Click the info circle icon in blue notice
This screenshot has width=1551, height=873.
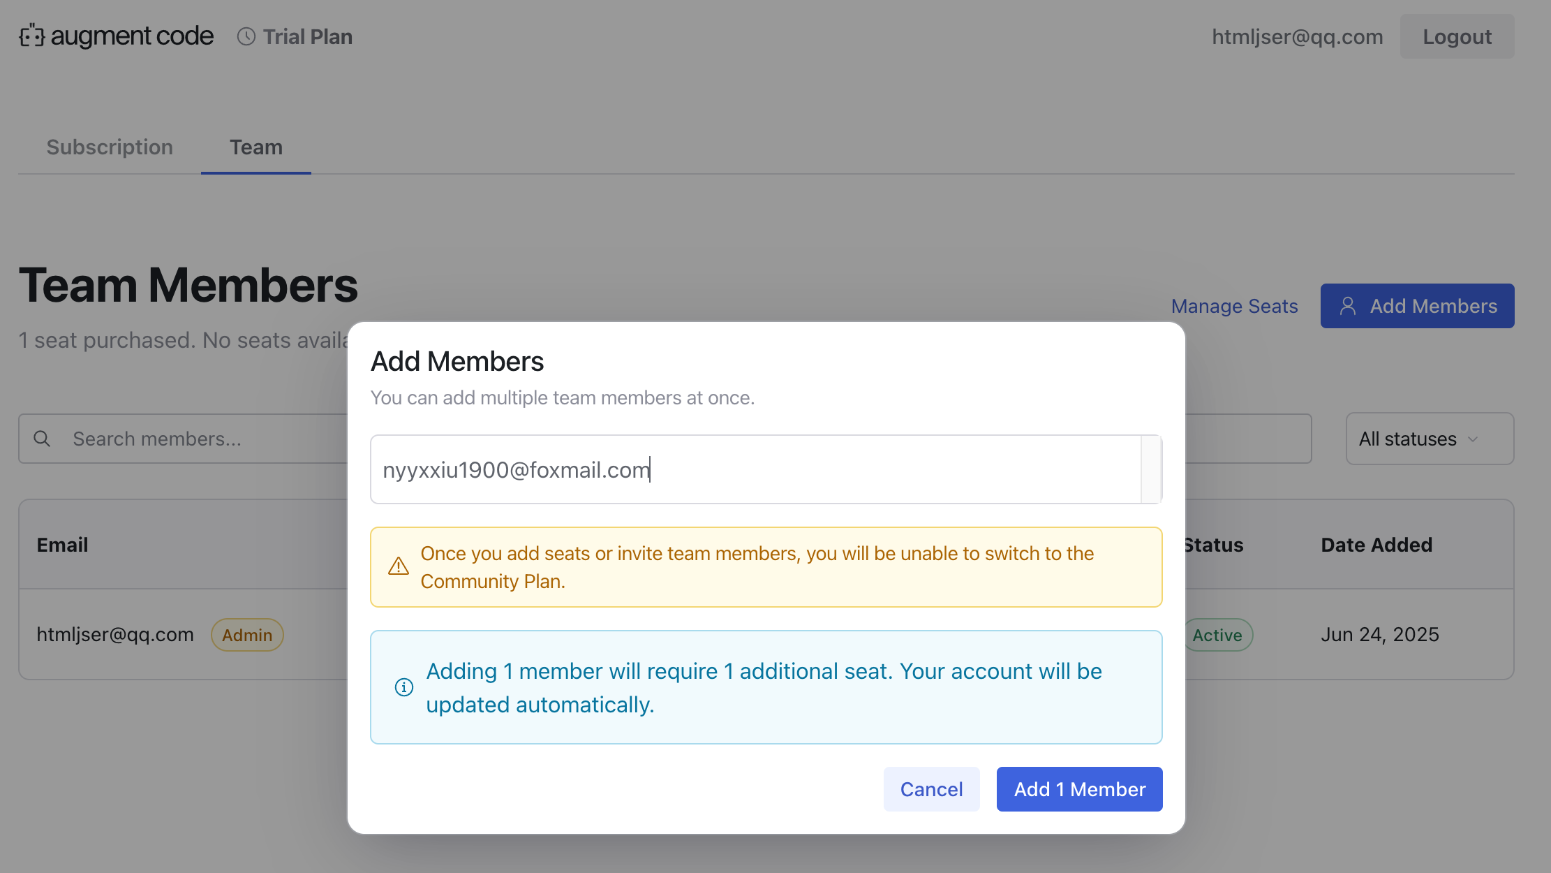coord(403,687)
